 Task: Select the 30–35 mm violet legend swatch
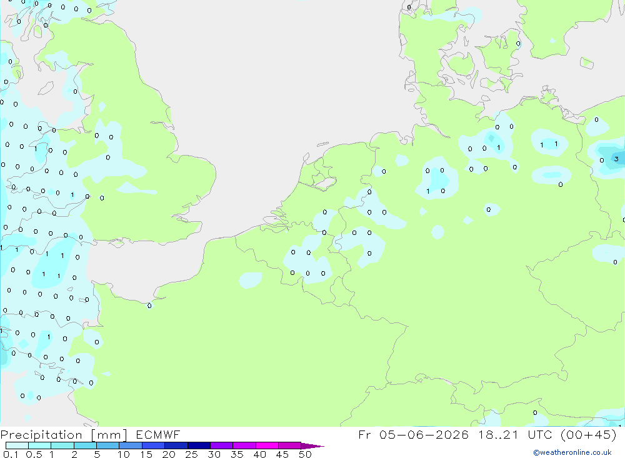(x=222, y=446)
